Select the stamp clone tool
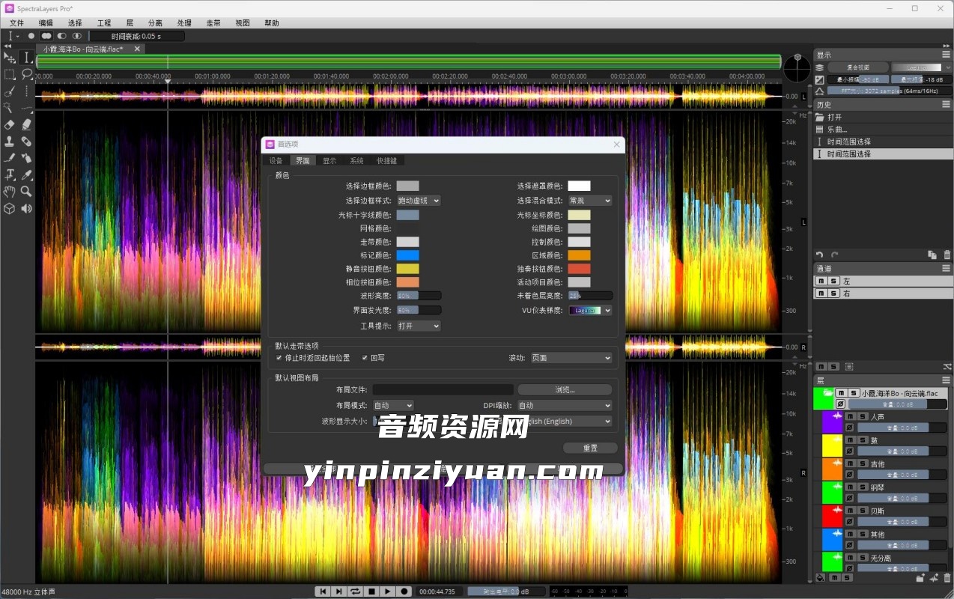The image size is (954, 599). [9, 142]
